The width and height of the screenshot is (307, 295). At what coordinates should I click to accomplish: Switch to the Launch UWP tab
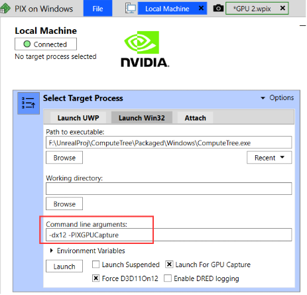[78, 118]
